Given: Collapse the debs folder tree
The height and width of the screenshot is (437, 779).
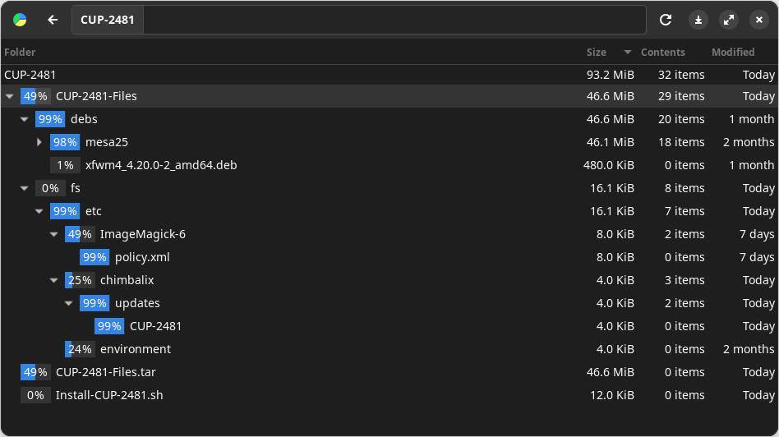Looking at the screenshot, I should click(x=25, y=119).
